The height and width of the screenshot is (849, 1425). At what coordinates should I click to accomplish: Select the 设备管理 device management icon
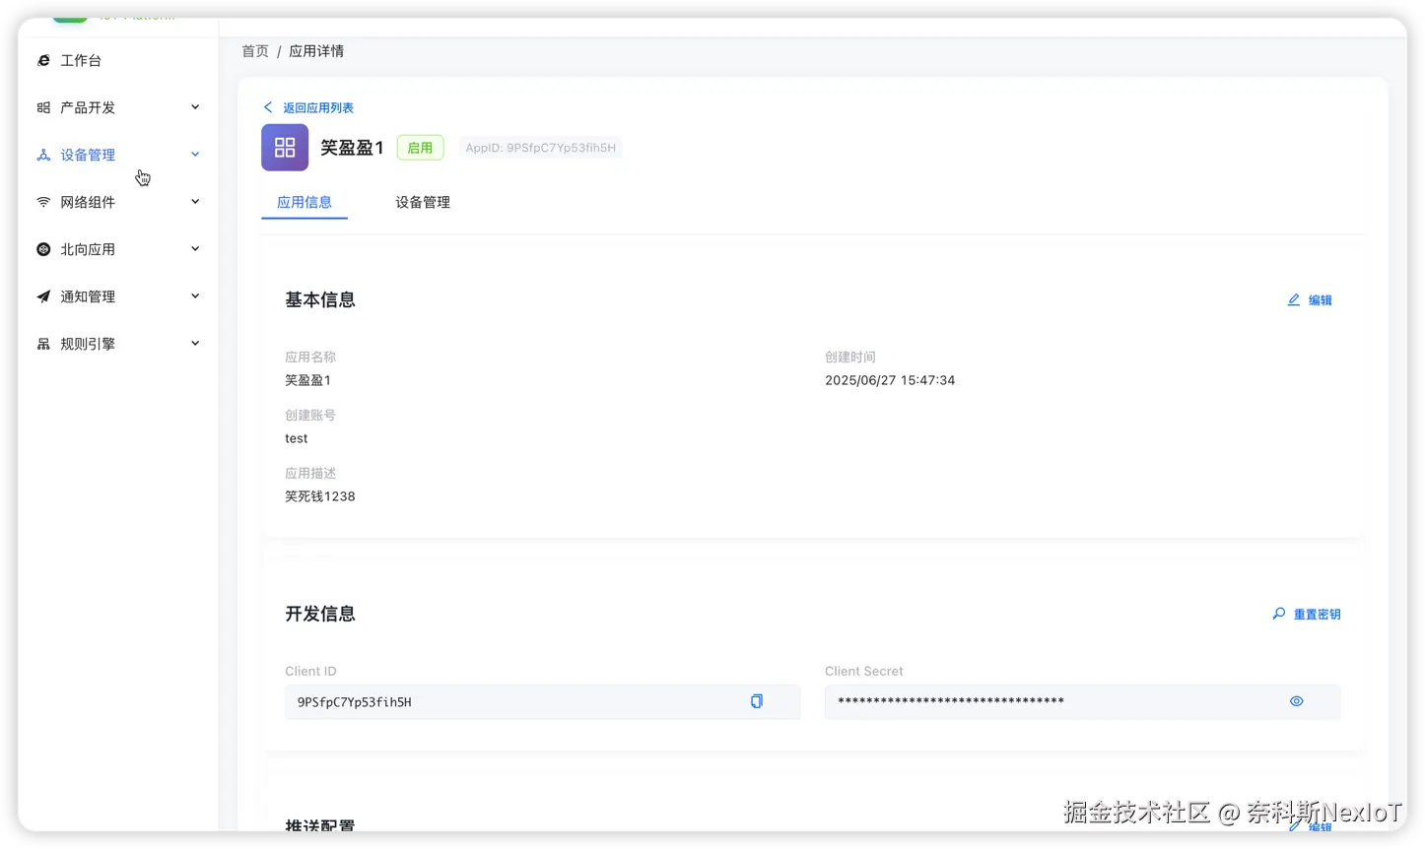43,155
